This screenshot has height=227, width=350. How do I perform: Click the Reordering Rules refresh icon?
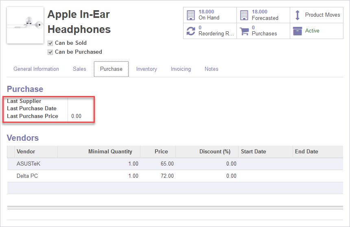[x=191, y=31]
